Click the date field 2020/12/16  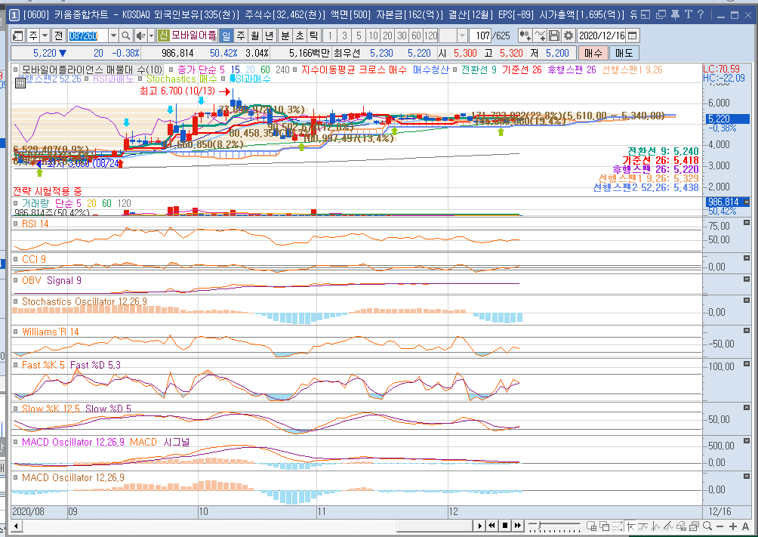(602, 35)
